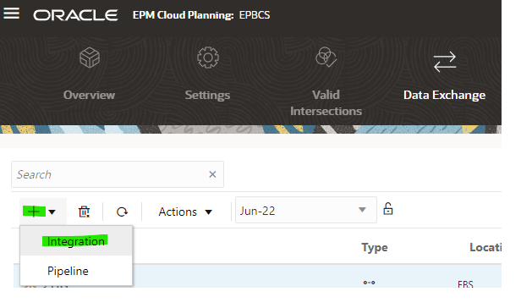Image resolution: width=521 pixels, height=308 pixels.
Task: Open the Settings gear icon
Action: point(208,58)
